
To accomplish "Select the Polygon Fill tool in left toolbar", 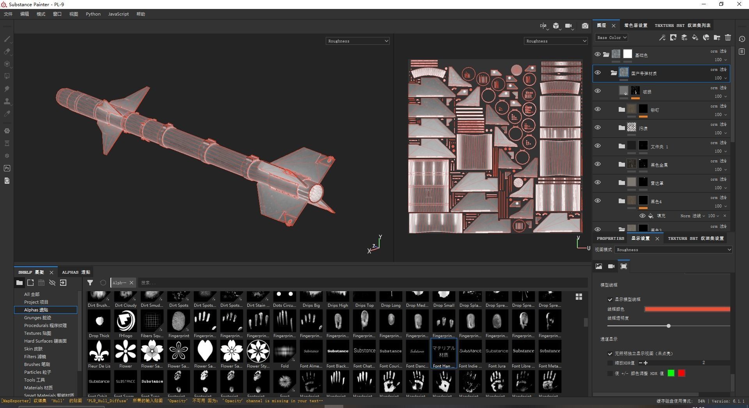I will point(7,76).
